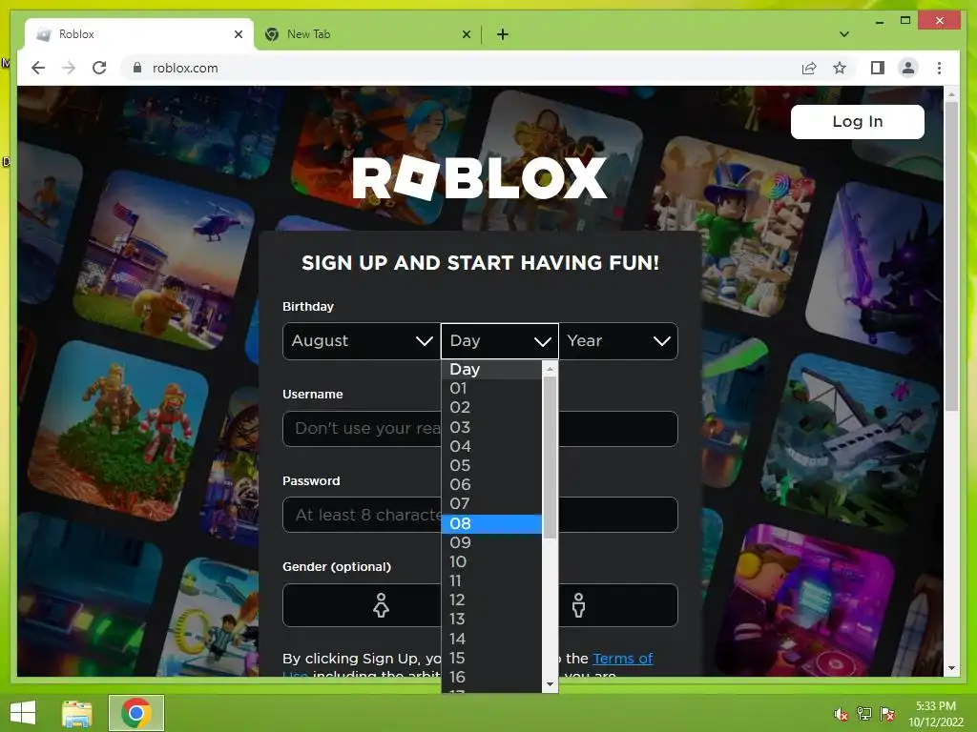This screenshot has height=732, width=977.
Task: Select the female gender icon
Action: (381, 605)
